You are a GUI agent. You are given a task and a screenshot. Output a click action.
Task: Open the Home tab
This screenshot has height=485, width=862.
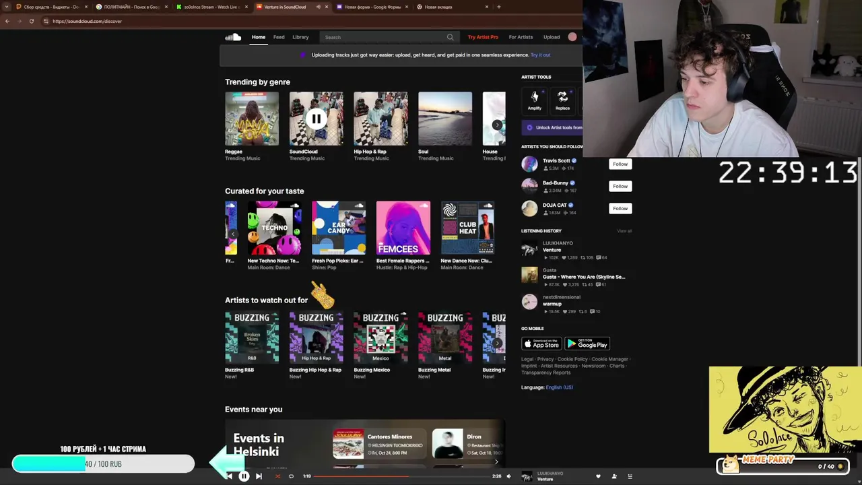pos(259,37)
